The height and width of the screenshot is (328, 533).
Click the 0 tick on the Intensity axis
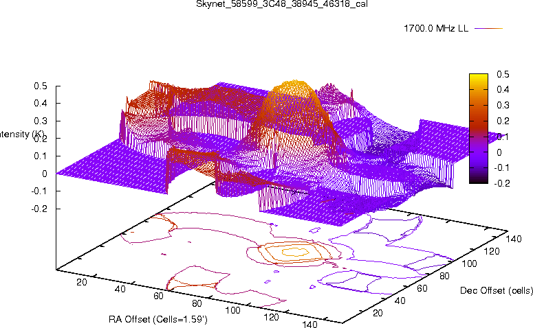pos(45,174)
